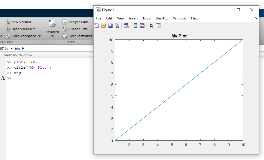Click the Open File folder icon
264x160 pixels.
[103, 26]
